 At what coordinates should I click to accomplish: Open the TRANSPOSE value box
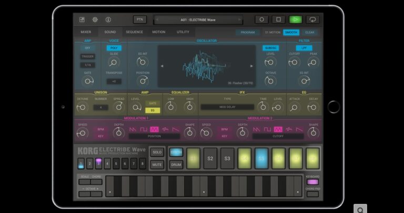[x=114, y=82]
